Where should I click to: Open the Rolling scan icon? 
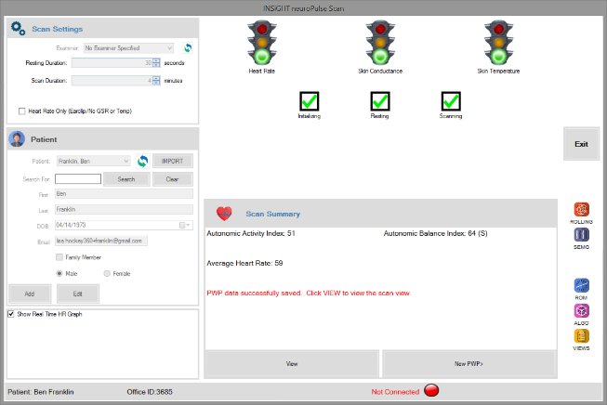582,210
